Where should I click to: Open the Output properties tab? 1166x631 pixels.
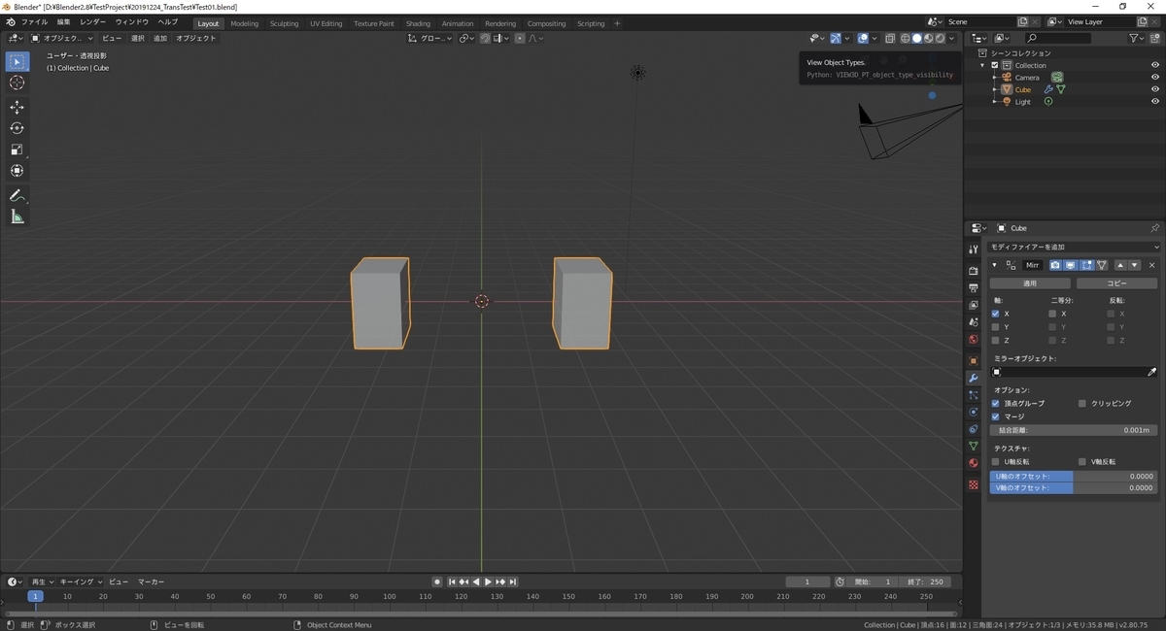click(974, 288)
